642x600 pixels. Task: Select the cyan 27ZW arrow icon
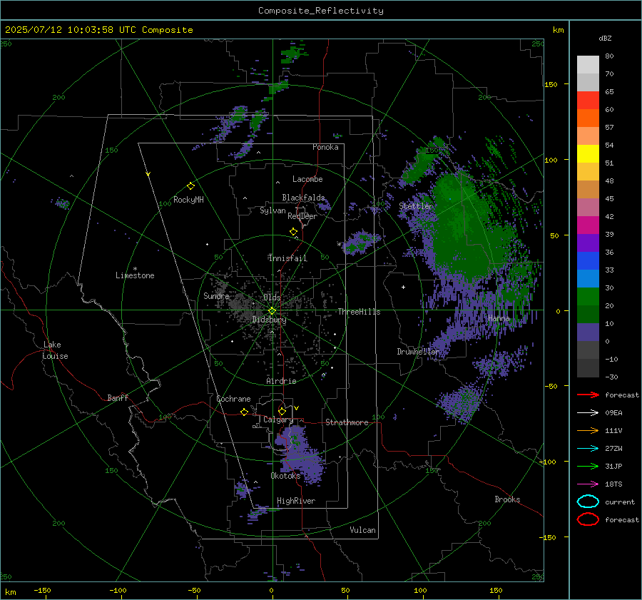[588, 449]
